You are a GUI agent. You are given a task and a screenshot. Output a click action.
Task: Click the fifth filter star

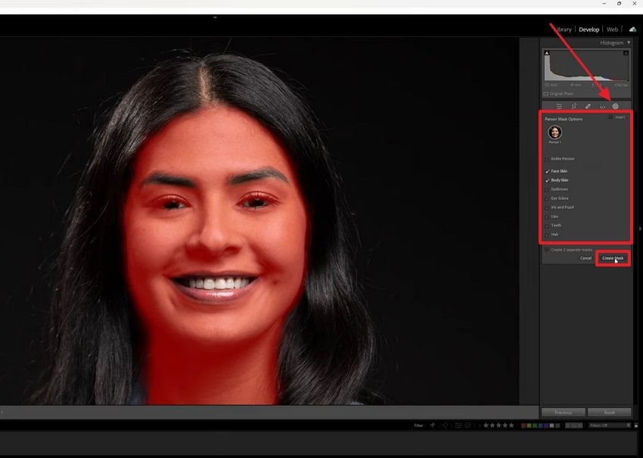511,425
